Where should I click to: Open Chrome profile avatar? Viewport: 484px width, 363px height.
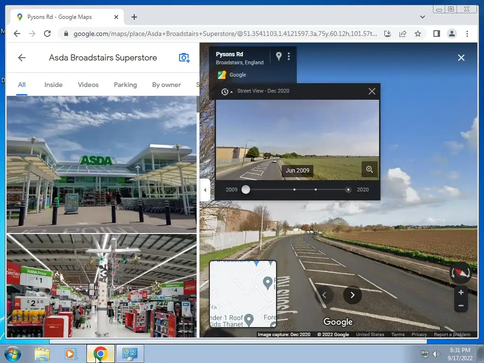point(451,34)
